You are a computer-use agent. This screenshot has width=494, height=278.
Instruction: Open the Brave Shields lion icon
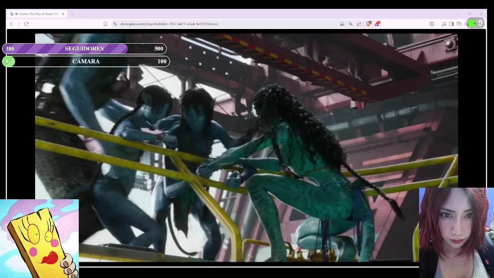tap(369, 24)
